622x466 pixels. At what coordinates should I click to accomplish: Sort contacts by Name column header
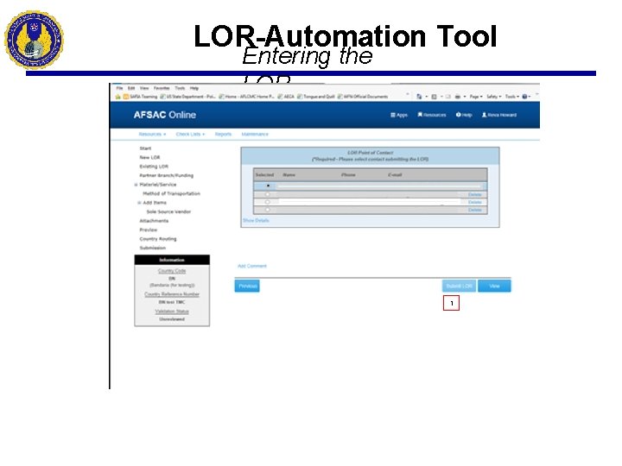pos(289,174)
